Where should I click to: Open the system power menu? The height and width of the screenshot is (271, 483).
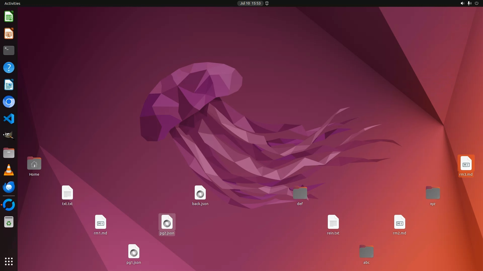click(x=476, y=3)
